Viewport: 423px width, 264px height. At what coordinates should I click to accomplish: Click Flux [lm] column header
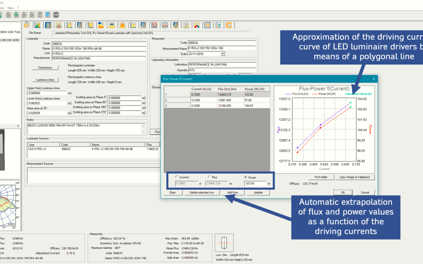(x=230, y=89)
